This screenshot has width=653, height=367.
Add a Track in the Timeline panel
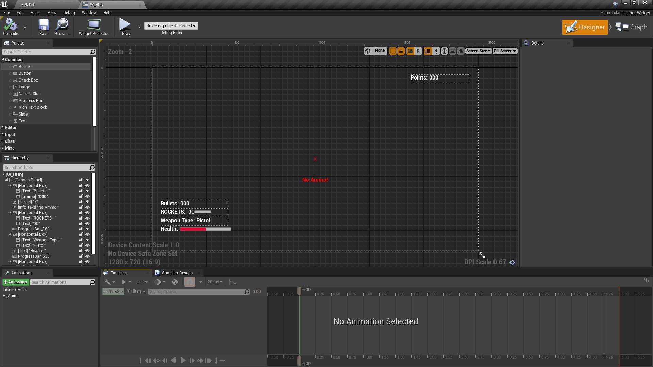[113, 291]
